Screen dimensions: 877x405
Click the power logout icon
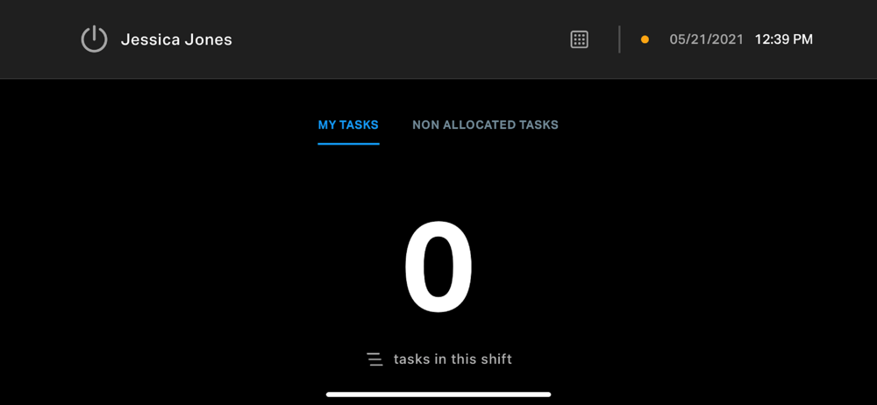point(94,39)
